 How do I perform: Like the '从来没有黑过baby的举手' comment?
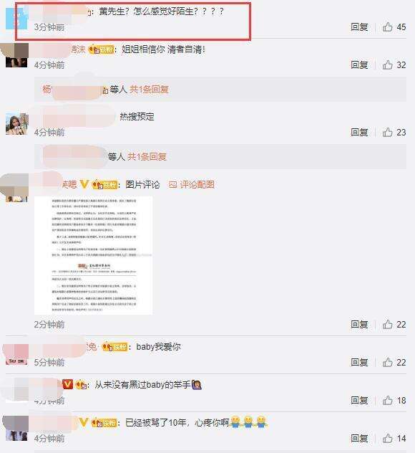point(387,400)
